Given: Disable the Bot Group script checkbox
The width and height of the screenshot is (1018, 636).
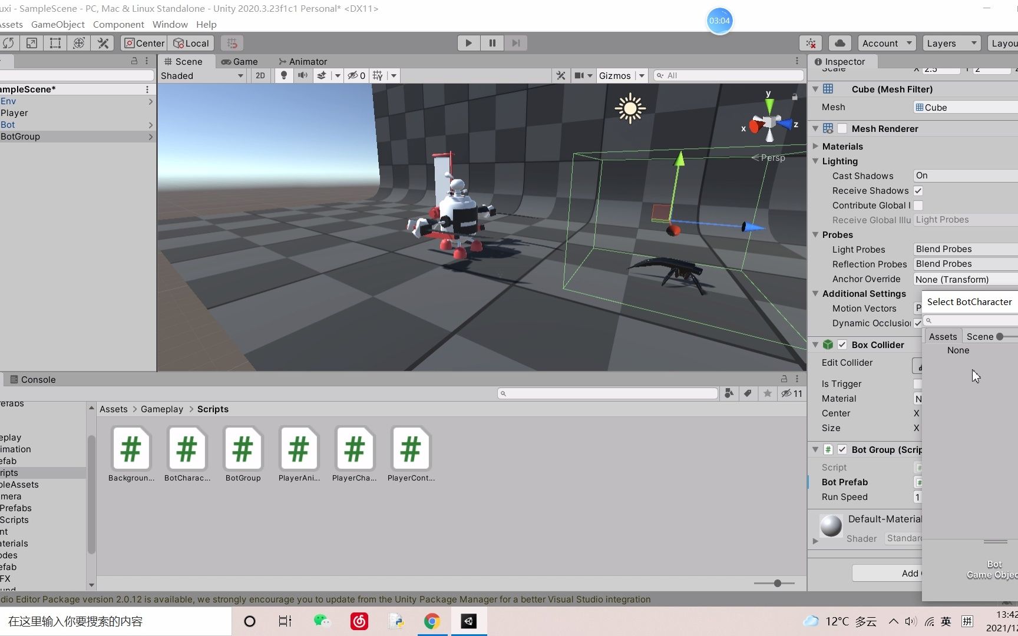Looking at the screenshot, I should [842, 449].
